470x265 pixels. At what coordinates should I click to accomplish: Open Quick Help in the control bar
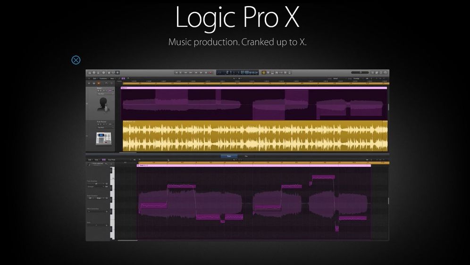(x=103, y=73)
